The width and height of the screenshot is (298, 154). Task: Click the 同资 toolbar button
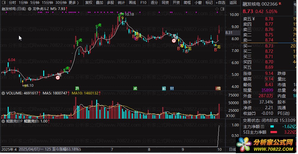tap(165, 2)
